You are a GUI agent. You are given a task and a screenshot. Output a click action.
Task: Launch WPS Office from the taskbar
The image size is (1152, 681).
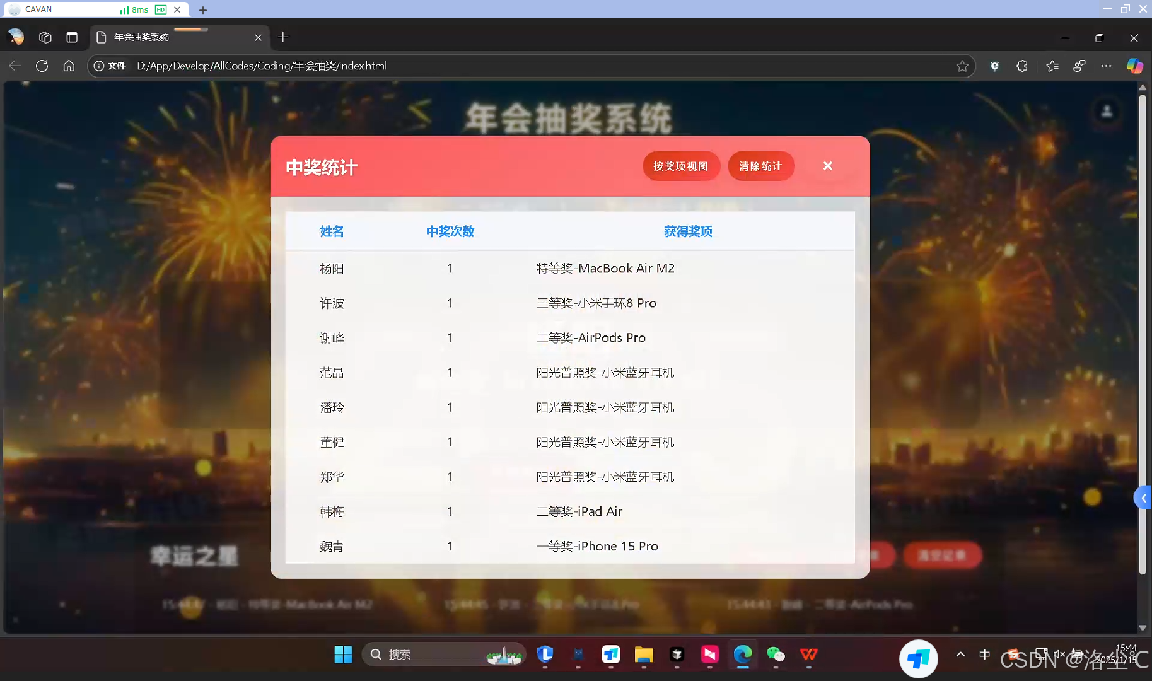click(x=809, y=656)
